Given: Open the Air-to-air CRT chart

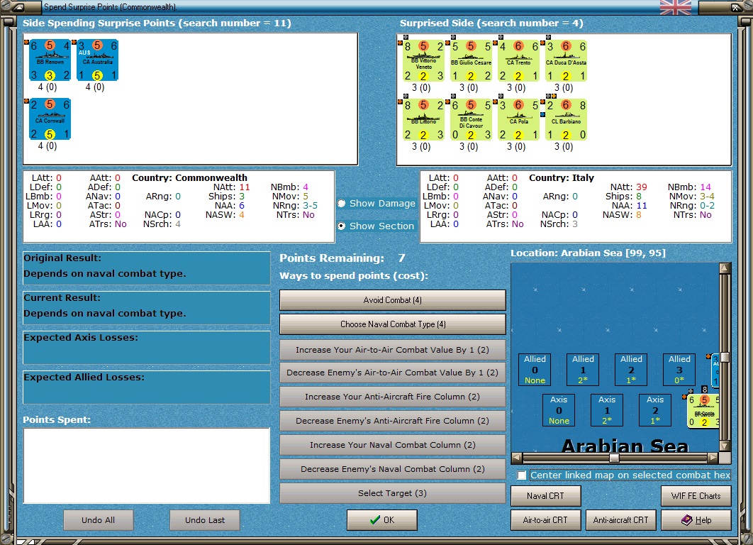Looking at the screenshot, I should pyautogui.click(x=545, y=520).
